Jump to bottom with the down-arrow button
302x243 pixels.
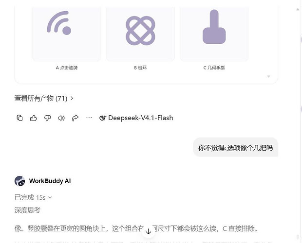(x=148, y=231)
